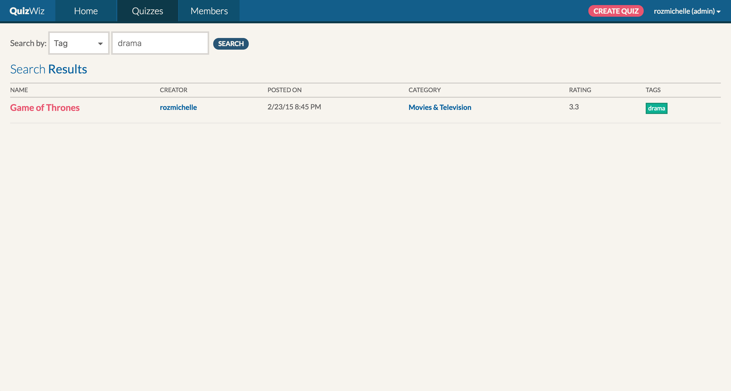Click the Search button
731x391 pixels.
[x=231, y=44]
